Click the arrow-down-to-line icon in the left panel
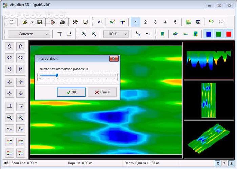Image resolution: width=237 pixels, height=169 pixels. click(9, 106)
